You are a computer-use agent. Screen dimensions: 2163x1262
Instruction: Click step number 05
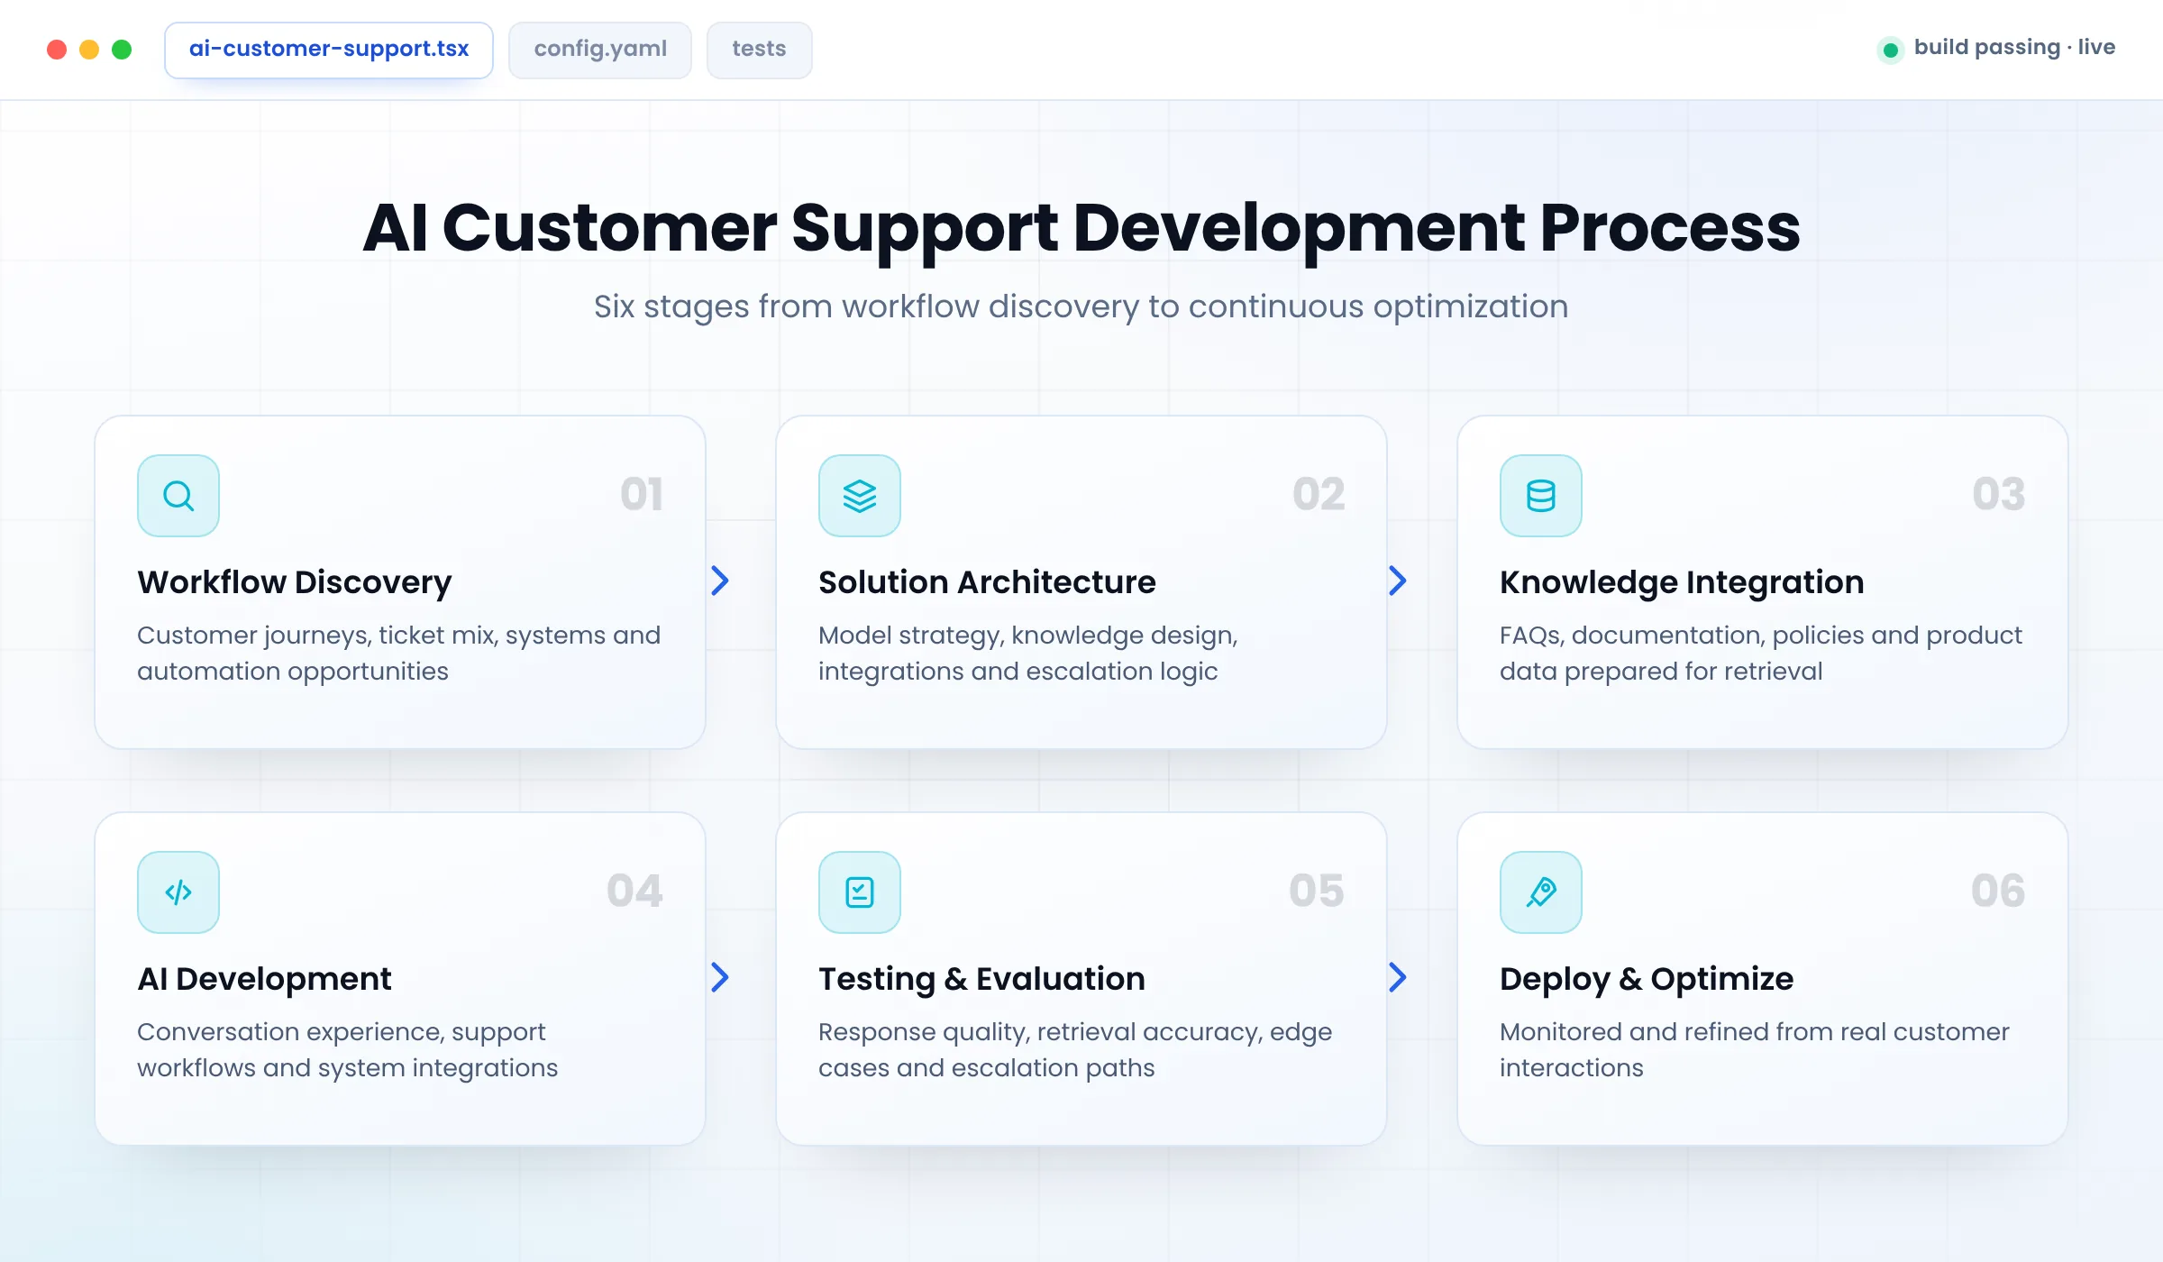pos(1317,891)
